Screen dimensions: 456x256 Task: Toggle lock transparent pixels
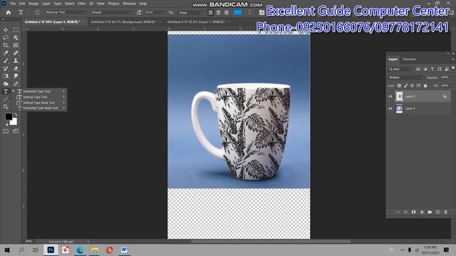(x=399, y=85)
